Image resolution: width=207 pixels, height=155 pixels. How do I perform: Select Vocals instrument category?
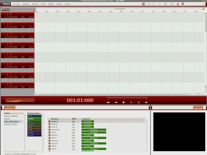pos(34,135)
